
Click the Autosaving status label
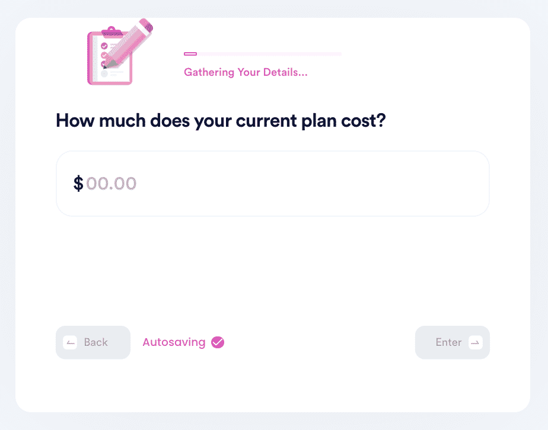174,342
